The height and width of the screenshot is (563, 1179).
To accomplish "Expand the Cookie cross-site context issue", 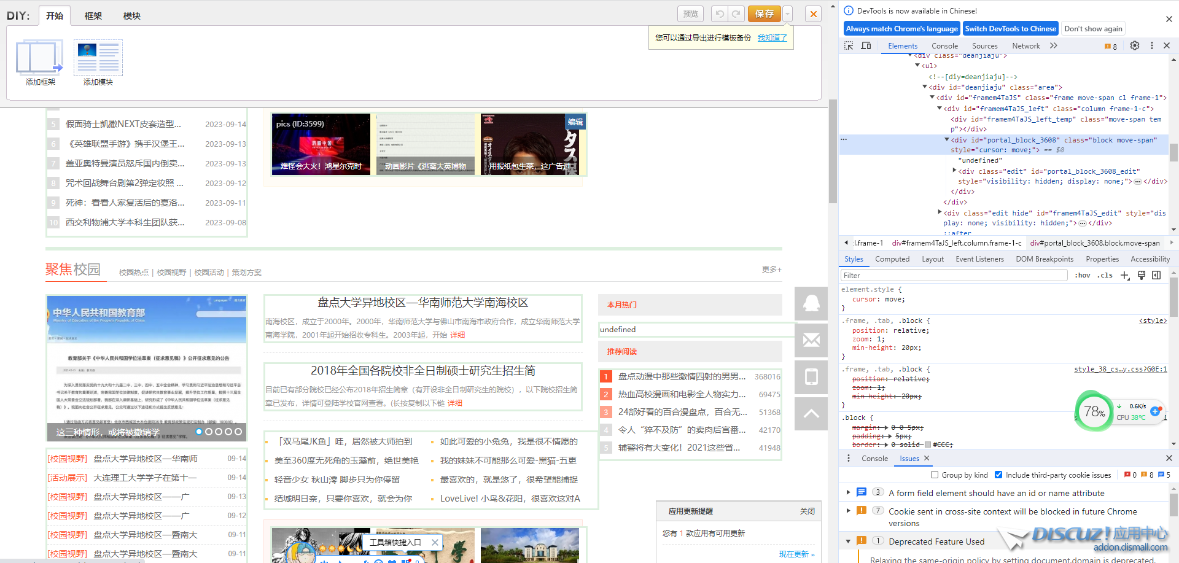I will click(849, 511).
